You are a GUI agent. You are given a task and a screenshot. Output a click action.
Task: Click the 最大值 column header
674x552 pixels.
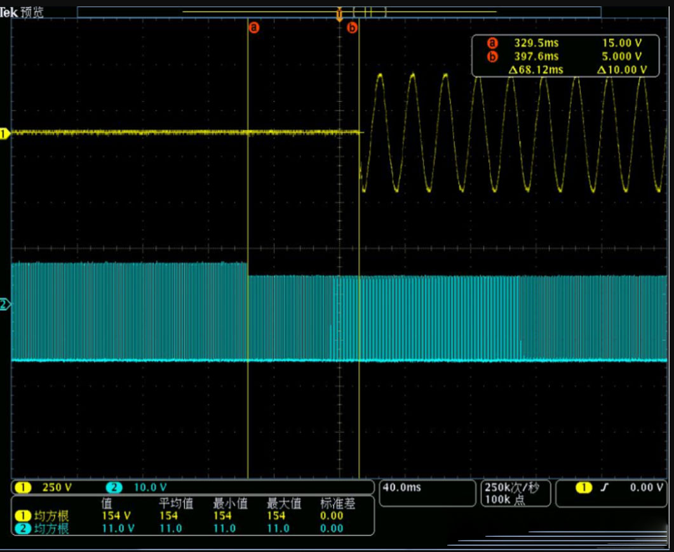point(284,503)
